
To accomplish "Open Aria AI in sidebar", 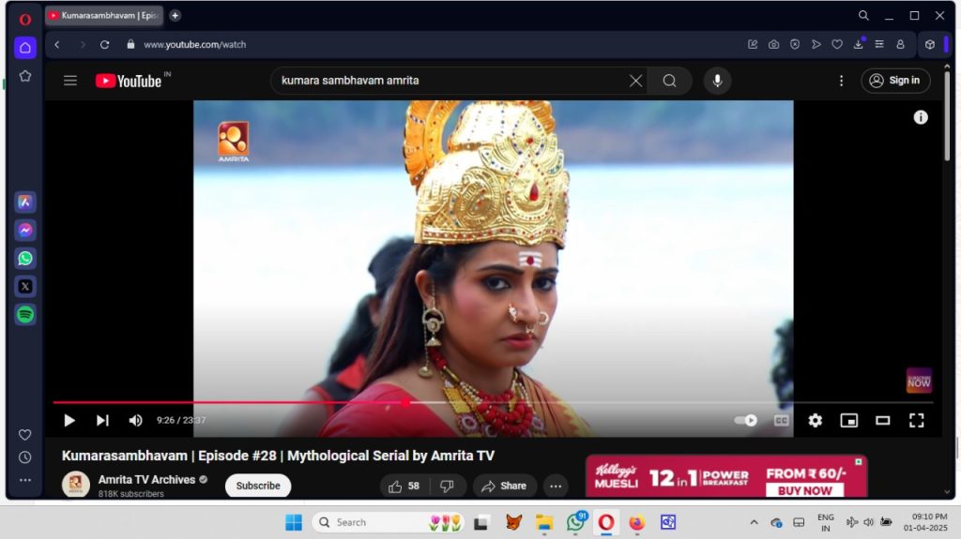I will [x=25, y=202].
